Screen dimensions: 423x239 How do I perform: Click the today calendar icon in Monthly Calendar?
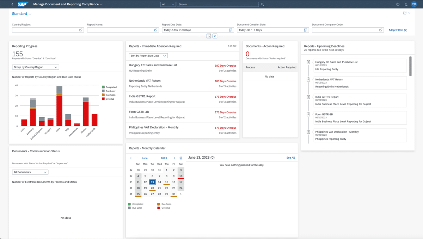pos(181,158)
